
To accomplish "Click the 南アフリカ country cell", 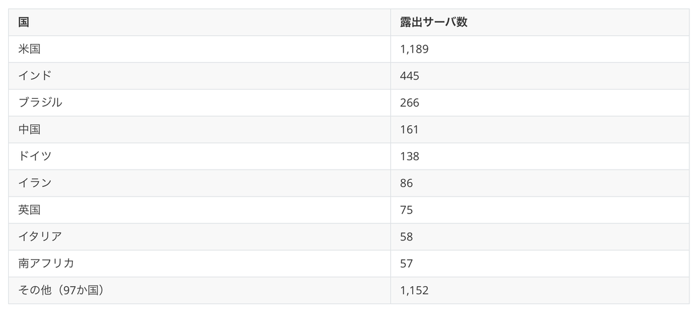I will pyautogui.click(x=199, y=264).
